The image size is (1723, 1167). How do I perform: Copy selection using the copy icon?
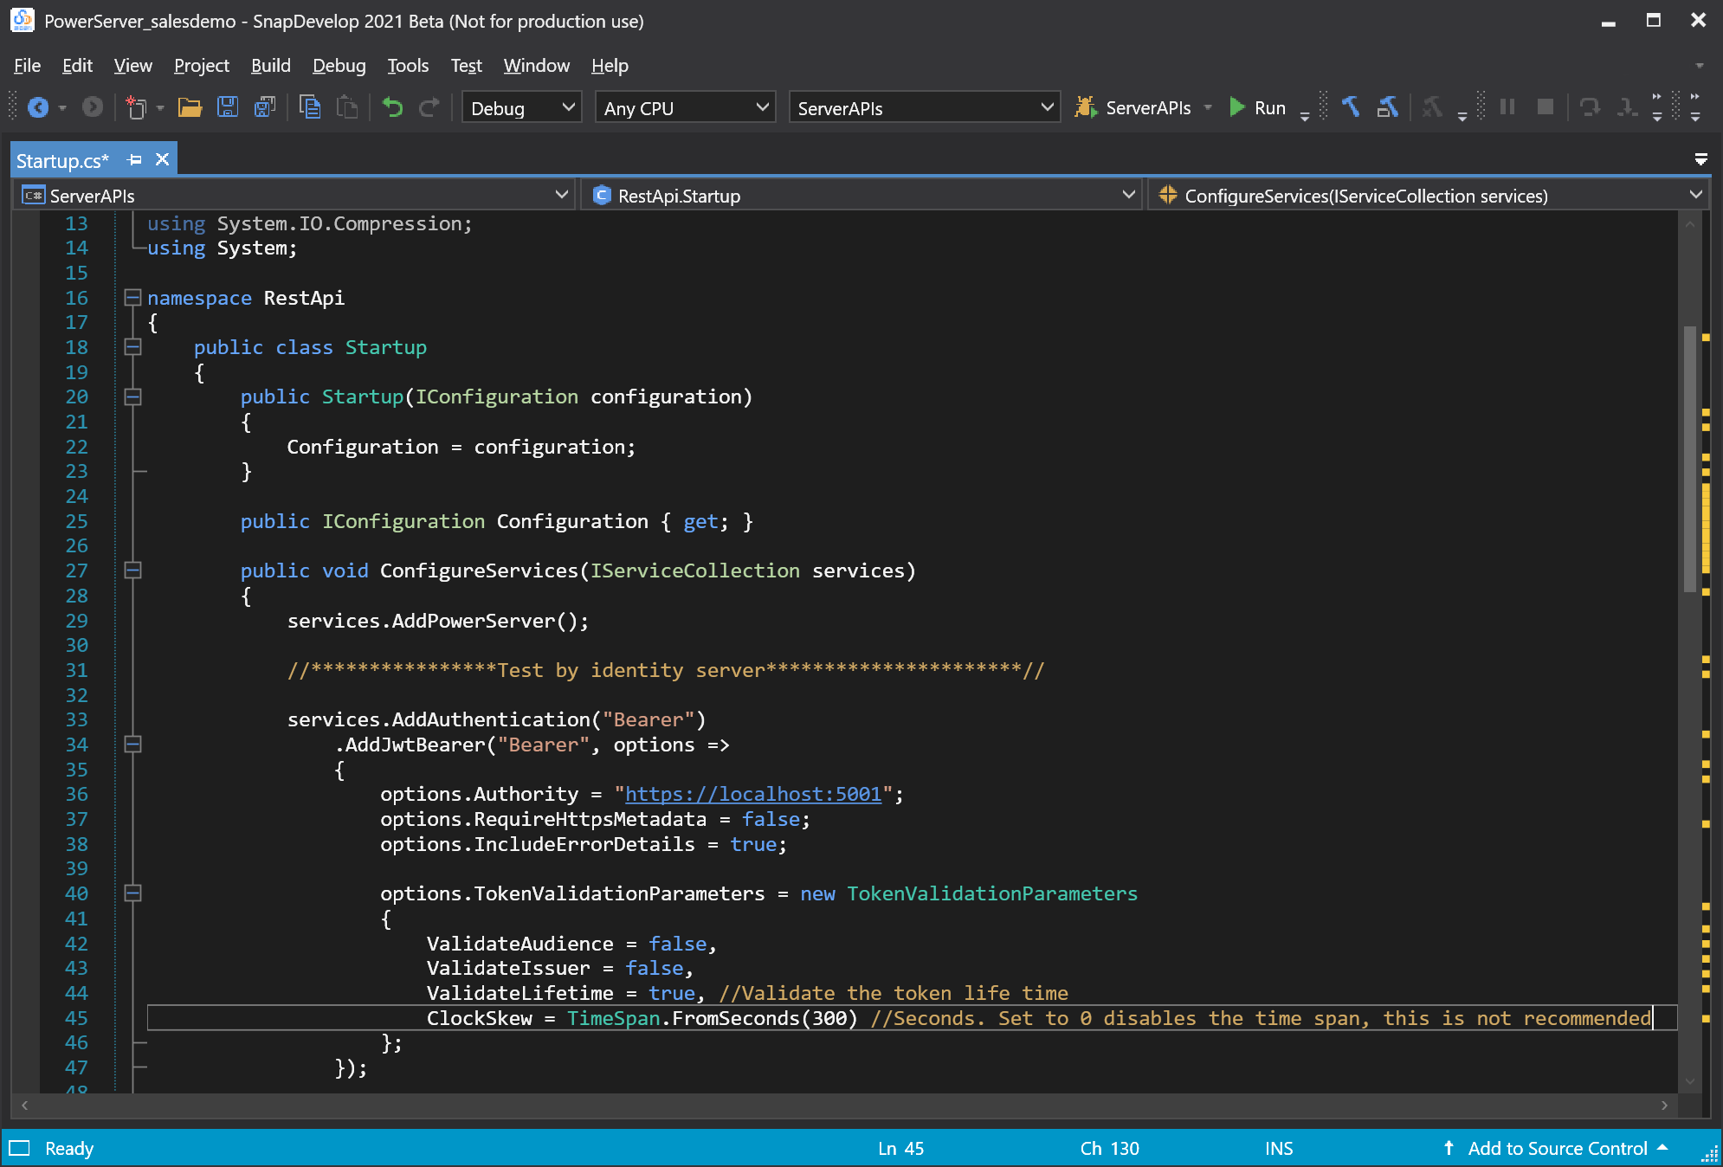310,107
